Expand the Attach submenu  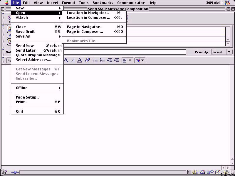(38, 18)
